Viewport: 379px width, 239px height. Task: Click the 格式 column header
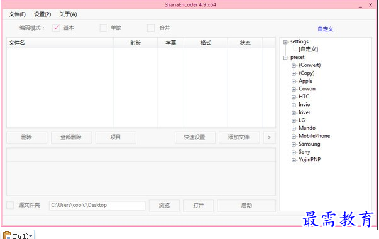click(206, 43)
